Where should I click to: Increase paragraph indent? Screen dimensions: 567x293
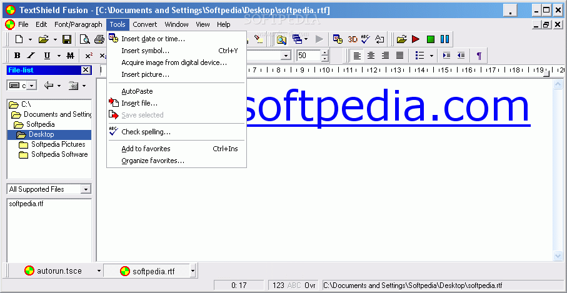pyautogui.click(x=446, y=56)
